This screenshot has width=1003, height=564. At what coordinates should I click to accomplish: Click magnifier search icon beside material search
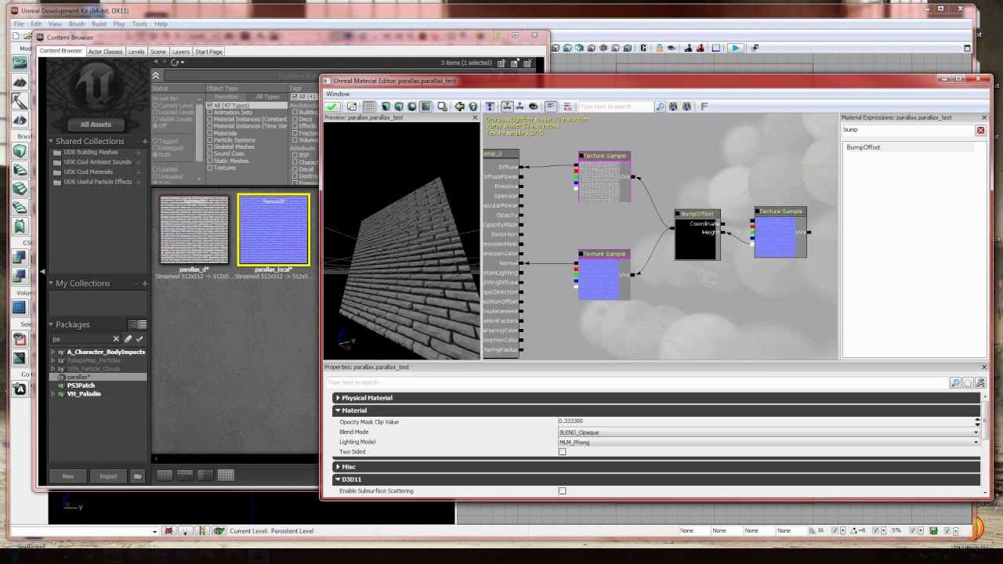point(660,107)
